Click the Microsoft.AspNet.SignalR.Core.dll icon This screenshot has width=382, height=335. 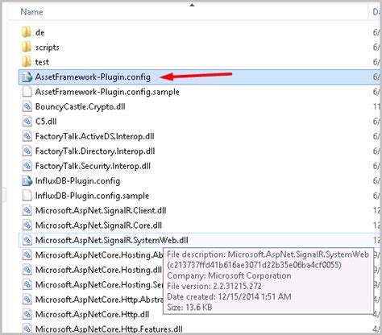[27, 225]
